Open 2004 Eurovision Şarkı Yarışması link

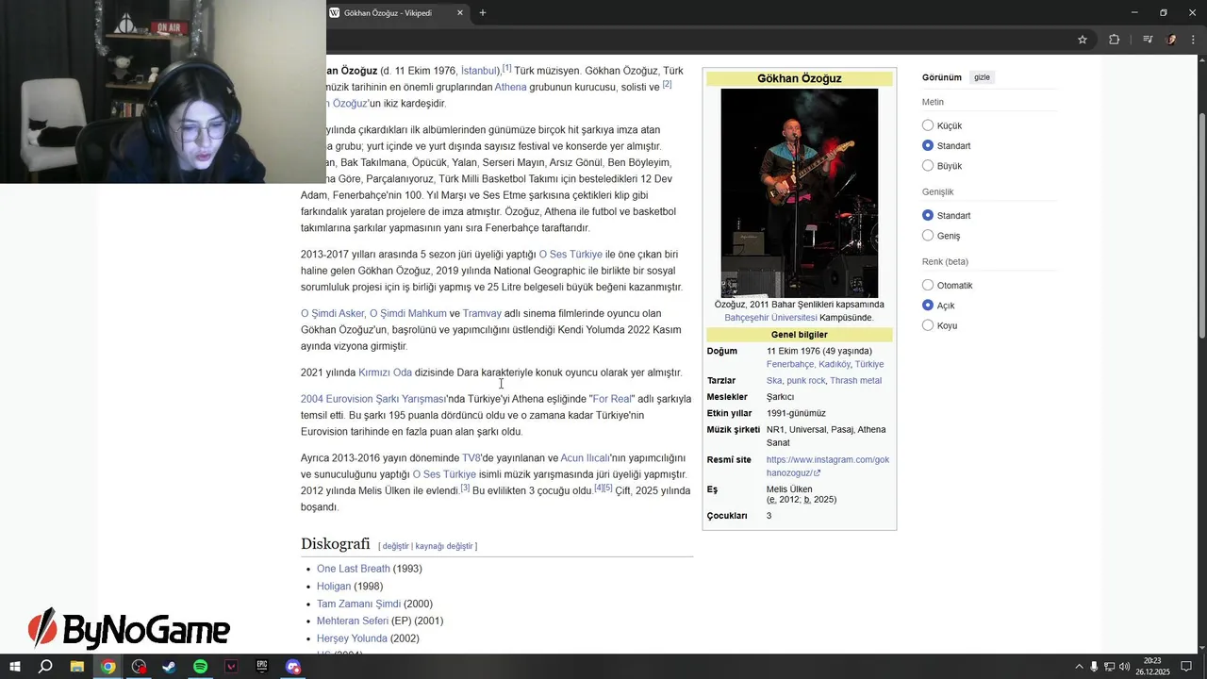372,399
